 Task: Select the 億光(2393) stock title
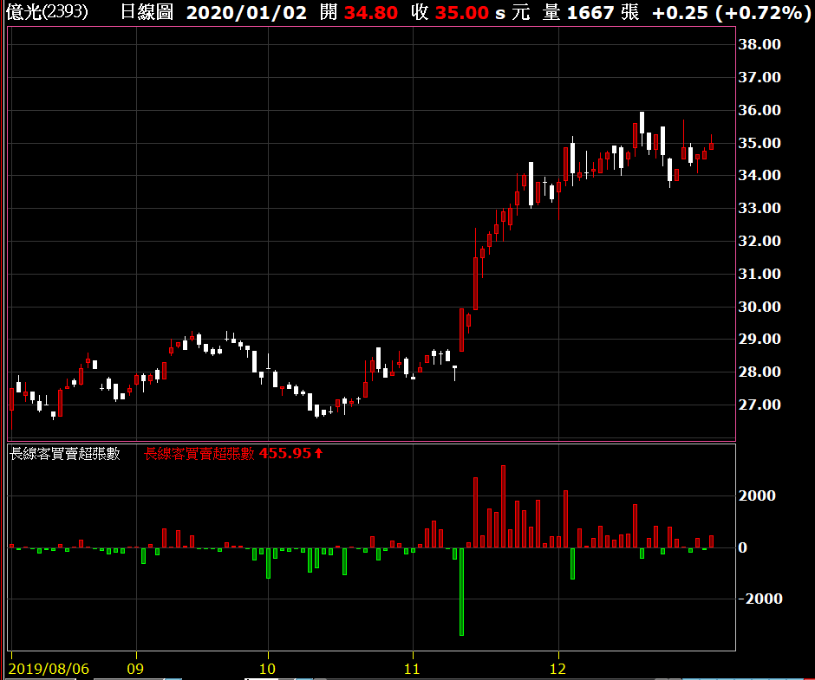click(x=47, y=12)
